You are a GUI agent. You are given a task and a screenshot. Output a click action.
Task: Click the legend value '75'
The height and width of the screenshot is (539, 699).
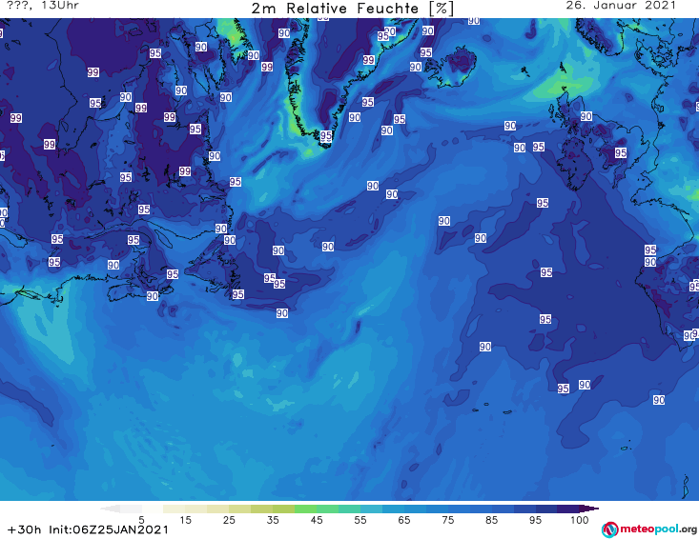pyautogui.click(x=447, y=520)
